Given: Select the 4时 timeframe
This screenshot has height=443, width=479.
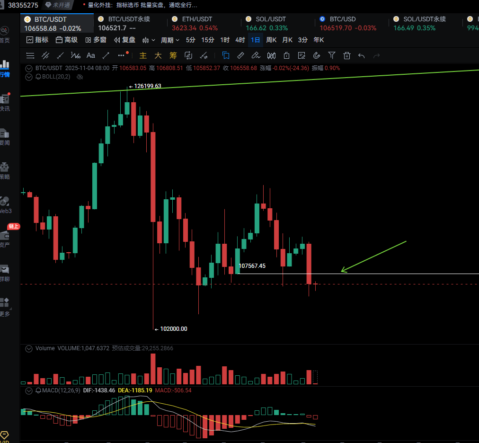Looking at the screenshot, I should pyautogui.click(x=240, y=40).
